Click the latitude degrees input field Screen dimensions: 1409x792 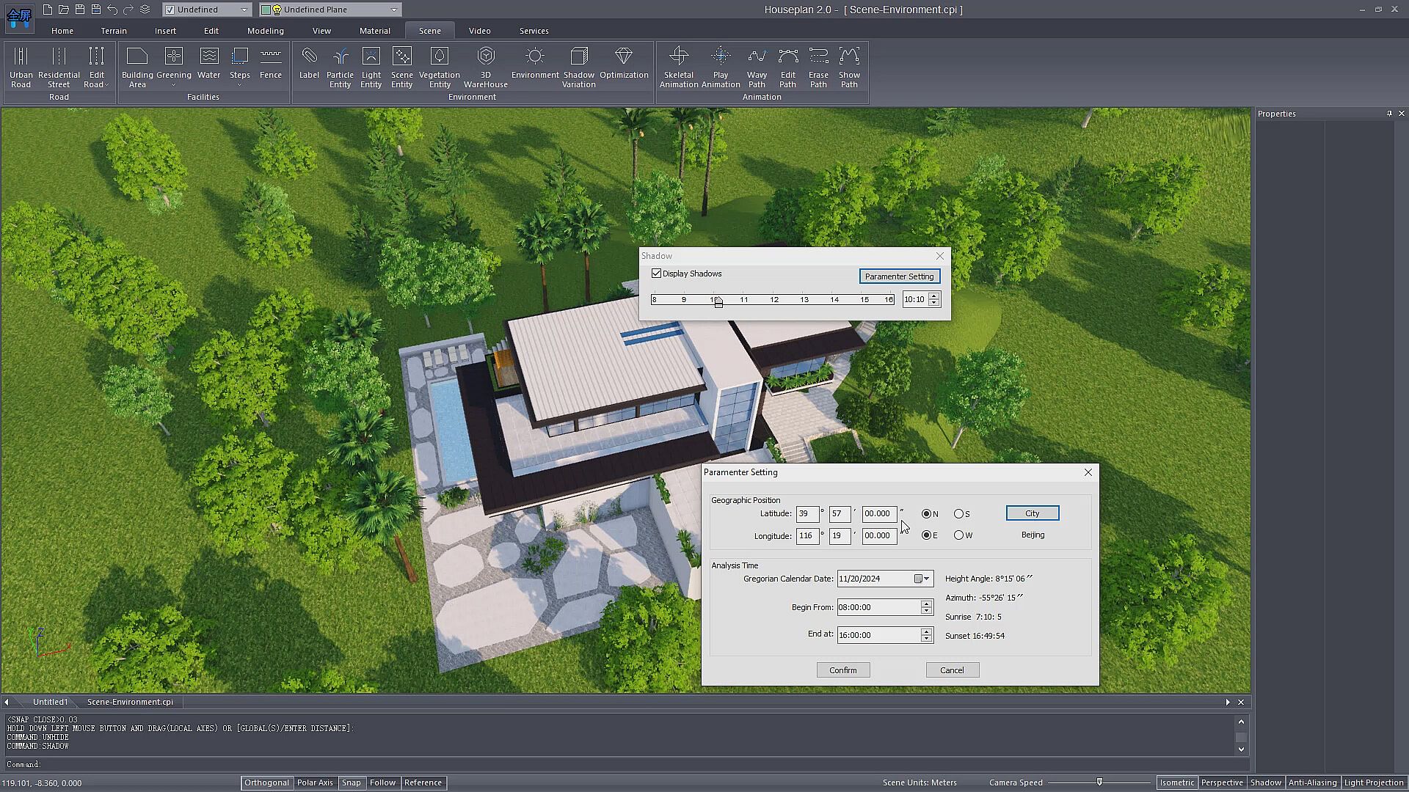point(807,514)
